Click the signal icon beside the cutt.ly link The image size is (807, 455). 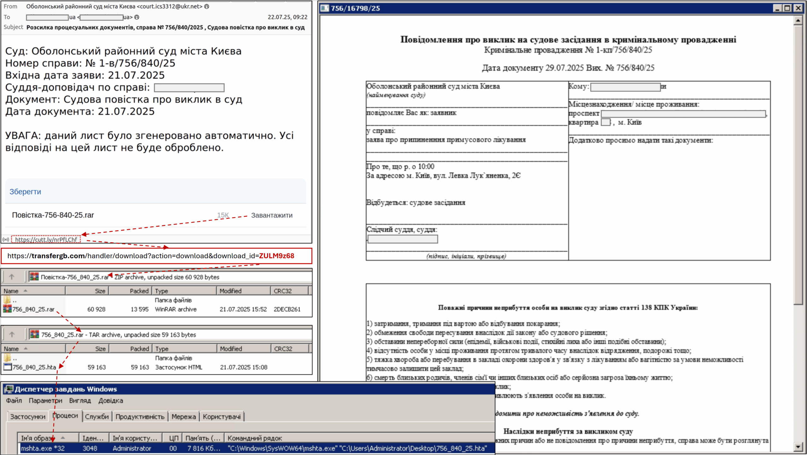6,240
